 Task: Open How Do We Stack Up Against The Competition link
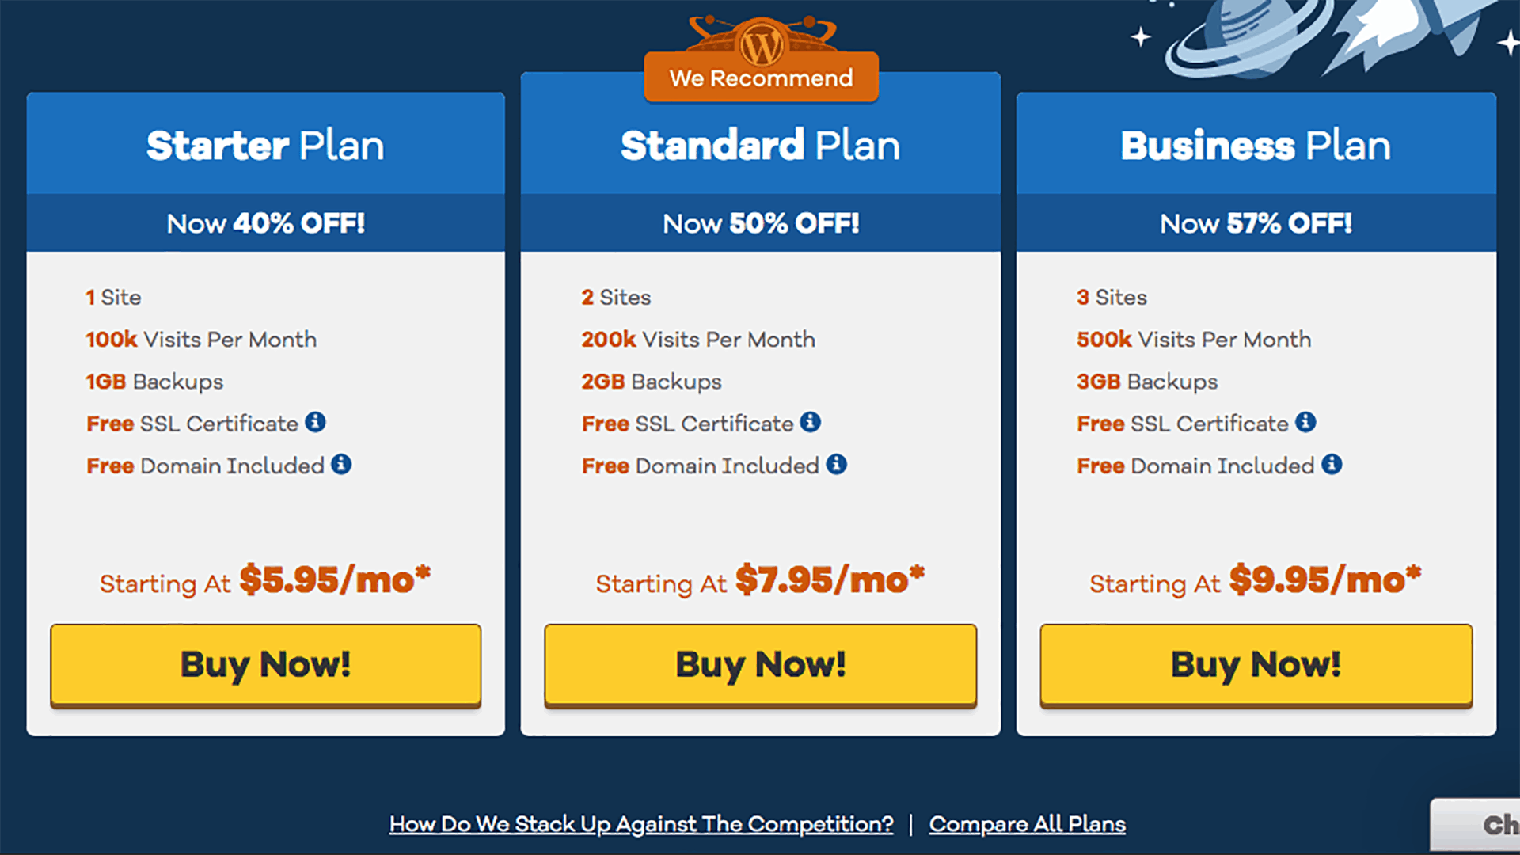coord(641,824)
